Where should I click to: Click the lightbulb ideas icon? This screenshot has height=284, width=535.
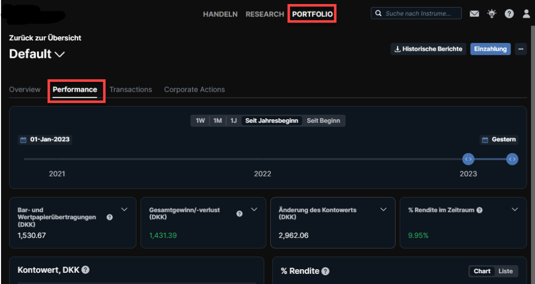coord(491,14)
